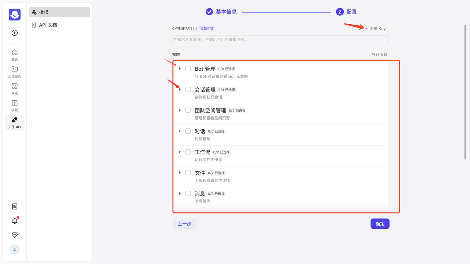The width and height of the screenshot is (470, 264).
Task: Check the 会话管理 checkbox
Action: coord(188,89)
